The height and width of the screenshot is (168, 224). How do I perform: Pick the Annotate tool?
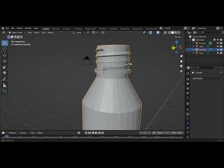(x=5, y=79)
